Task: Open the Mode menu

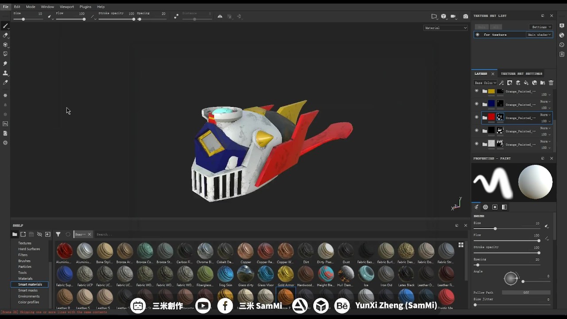Action: pos(31,7)
